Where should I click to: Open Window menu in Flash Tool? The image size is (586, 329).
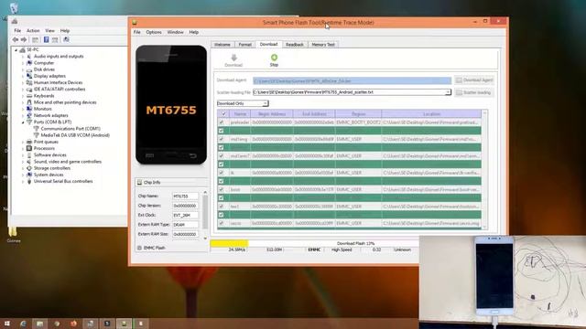point(175,32)
